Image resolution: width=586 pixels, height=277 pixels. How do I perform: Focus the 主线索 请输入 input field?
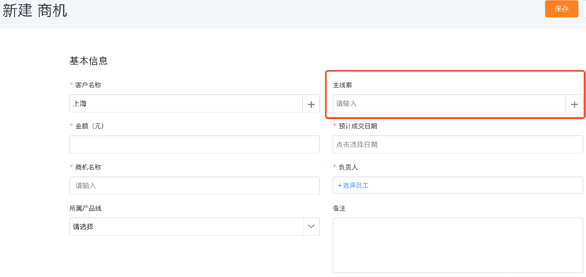point(449,103)
